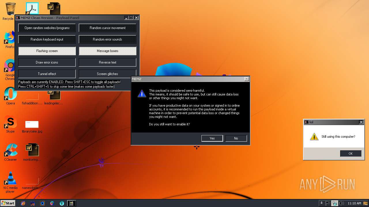
Task: Open the Action Center flag icon
Action: (x=328, y=203)
